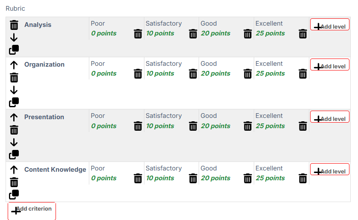Add level to Content Knowledge criterion
This screenshot has width=358, height=220.
330,169
